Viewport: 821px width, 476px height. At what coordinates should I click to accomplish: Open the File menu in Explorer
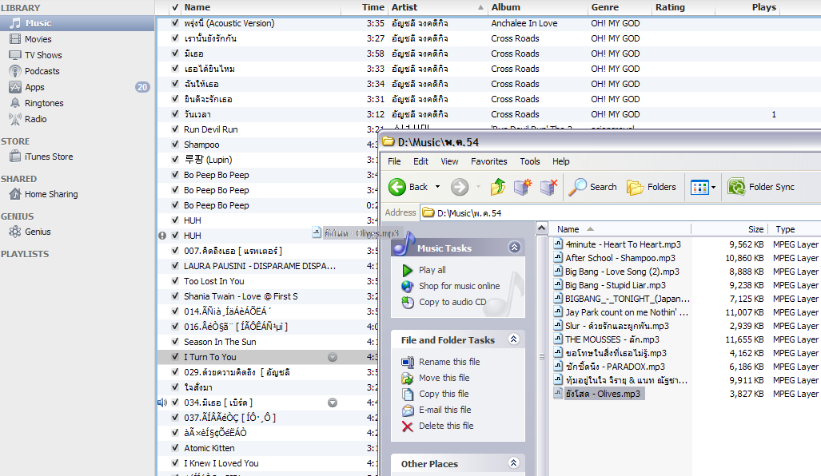[394, 161]
